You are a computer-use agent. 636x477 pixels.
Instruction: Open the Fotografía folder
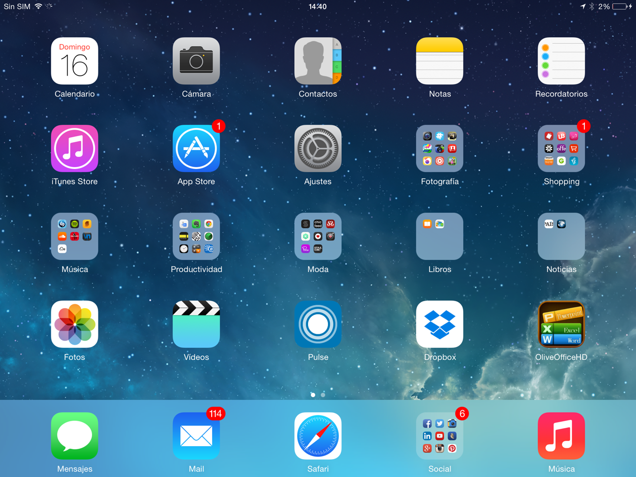tap(440, 149)
